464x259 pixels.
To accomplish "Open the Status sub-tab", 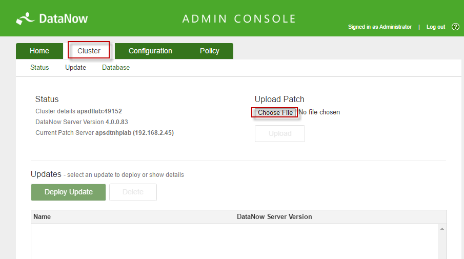I will tap(39, 67).
